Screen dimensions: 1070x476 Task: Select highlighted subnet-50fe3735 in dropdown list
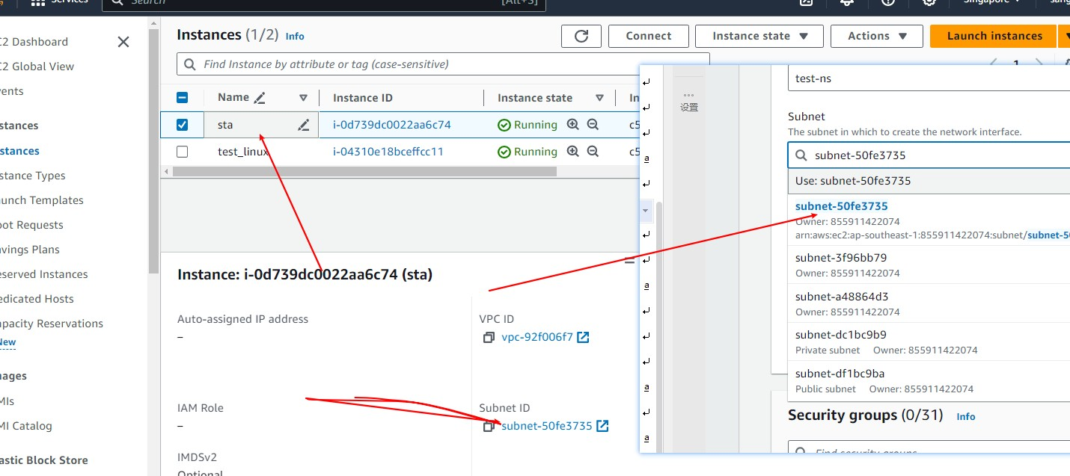[929, 220]
